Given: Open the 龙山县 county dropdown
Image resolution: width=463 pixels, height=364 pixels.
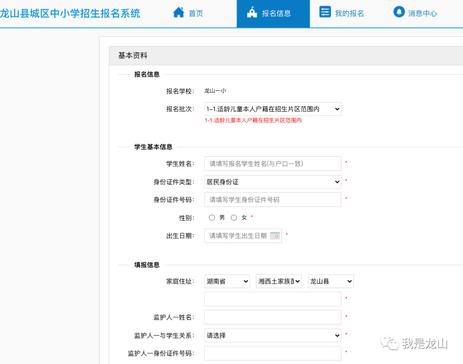Looking at the screenshot, I should [x=331, y=281].
